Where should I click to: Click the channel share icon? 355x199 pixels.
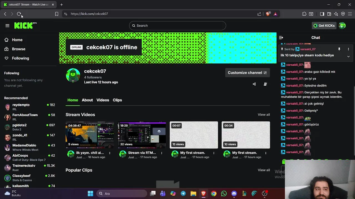254,84
